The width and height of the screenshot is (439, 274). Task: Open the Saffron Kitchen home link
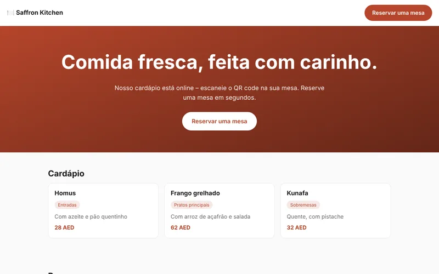click(35, 13)
